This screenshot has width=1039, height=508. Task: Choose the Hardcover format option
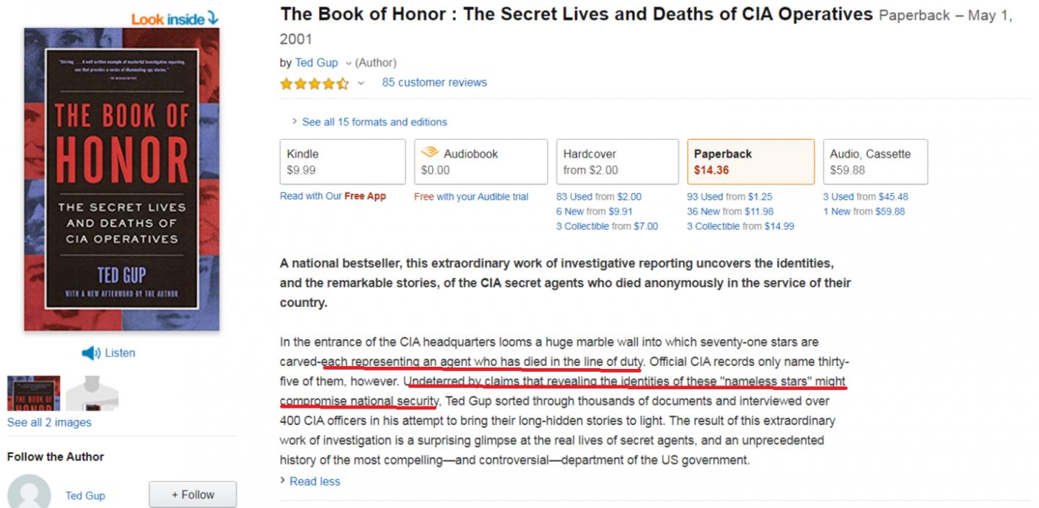click(617, 161)
